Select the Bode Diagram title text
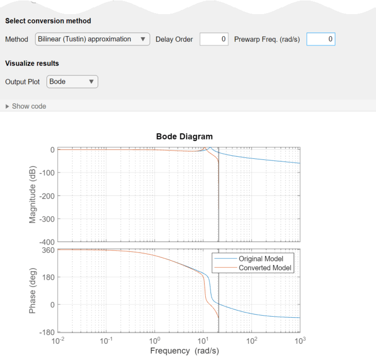Image resolution: width=376 pixels, height=357 pixels. [x=184, y=136]
